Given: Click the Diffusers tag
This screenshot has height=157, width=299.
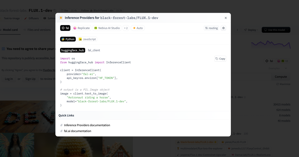Looking at the screenshot, I should tap(32, 18).
